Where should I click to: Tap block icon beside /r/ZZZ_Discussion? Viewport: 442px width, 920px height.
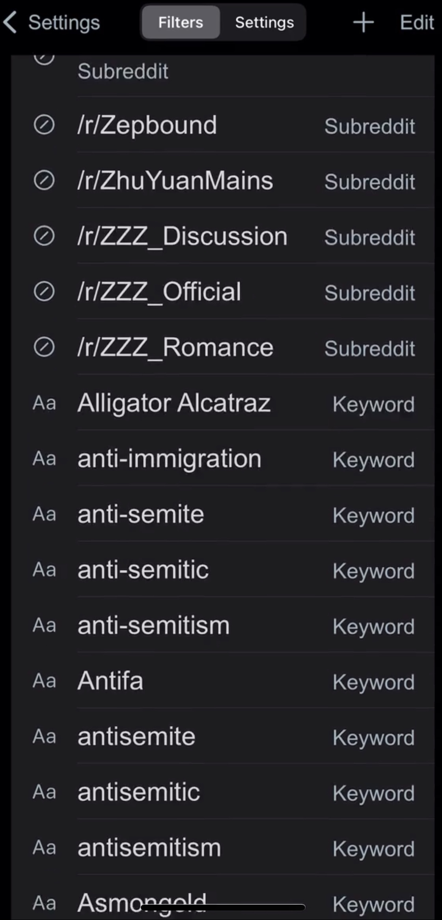point(44,236)
